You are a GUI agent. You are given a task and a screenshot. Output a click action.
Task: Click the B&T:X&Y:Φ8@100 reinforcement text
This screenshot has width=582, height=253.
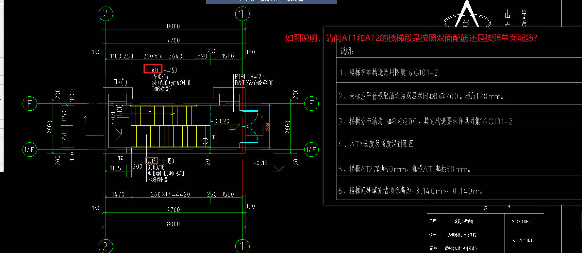254,83
